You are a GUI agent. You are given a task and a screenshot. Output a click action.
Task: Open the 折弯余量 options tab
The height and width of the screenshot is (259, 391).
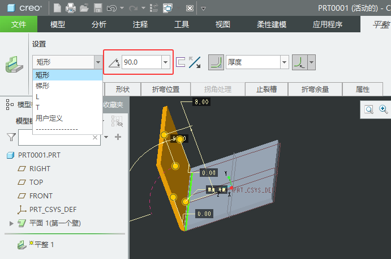(x=315, y=89)
